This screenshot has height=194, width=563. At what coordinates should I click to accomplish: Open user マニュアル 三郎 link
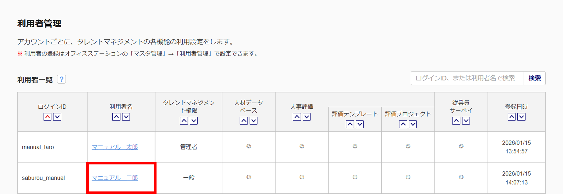[x=115, y=178]
